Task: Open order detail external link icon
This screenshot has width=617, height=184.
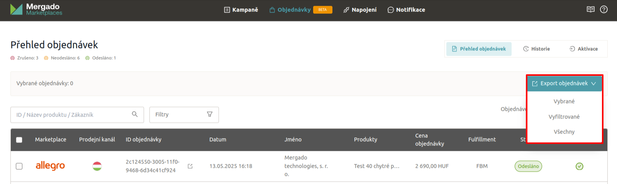Action: click(190, 166)
